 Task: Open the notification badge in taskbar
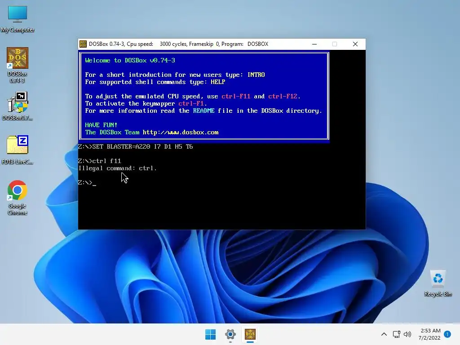tap(447, 334)
